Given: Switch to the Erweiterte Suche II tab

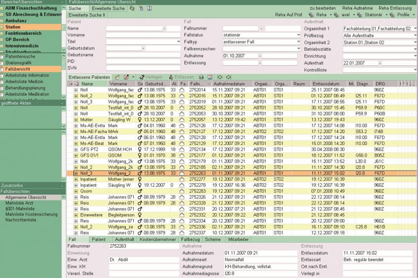Looking at the screenshot, I should point(87,15).
